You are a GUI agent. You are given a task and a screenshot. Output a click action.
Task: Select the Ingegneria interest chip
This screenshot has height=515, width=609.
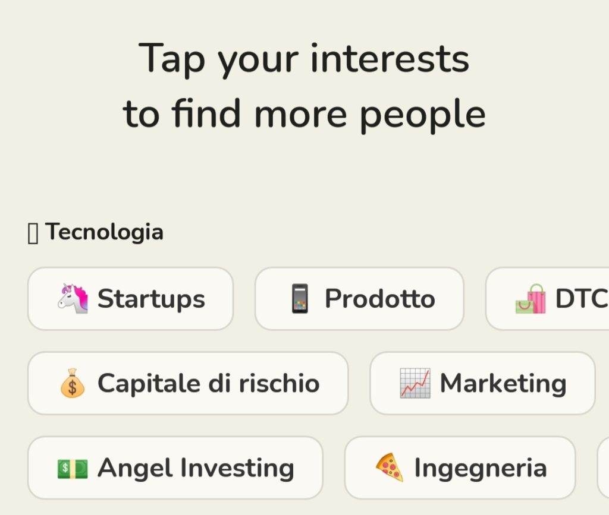(x=460, y=467)
